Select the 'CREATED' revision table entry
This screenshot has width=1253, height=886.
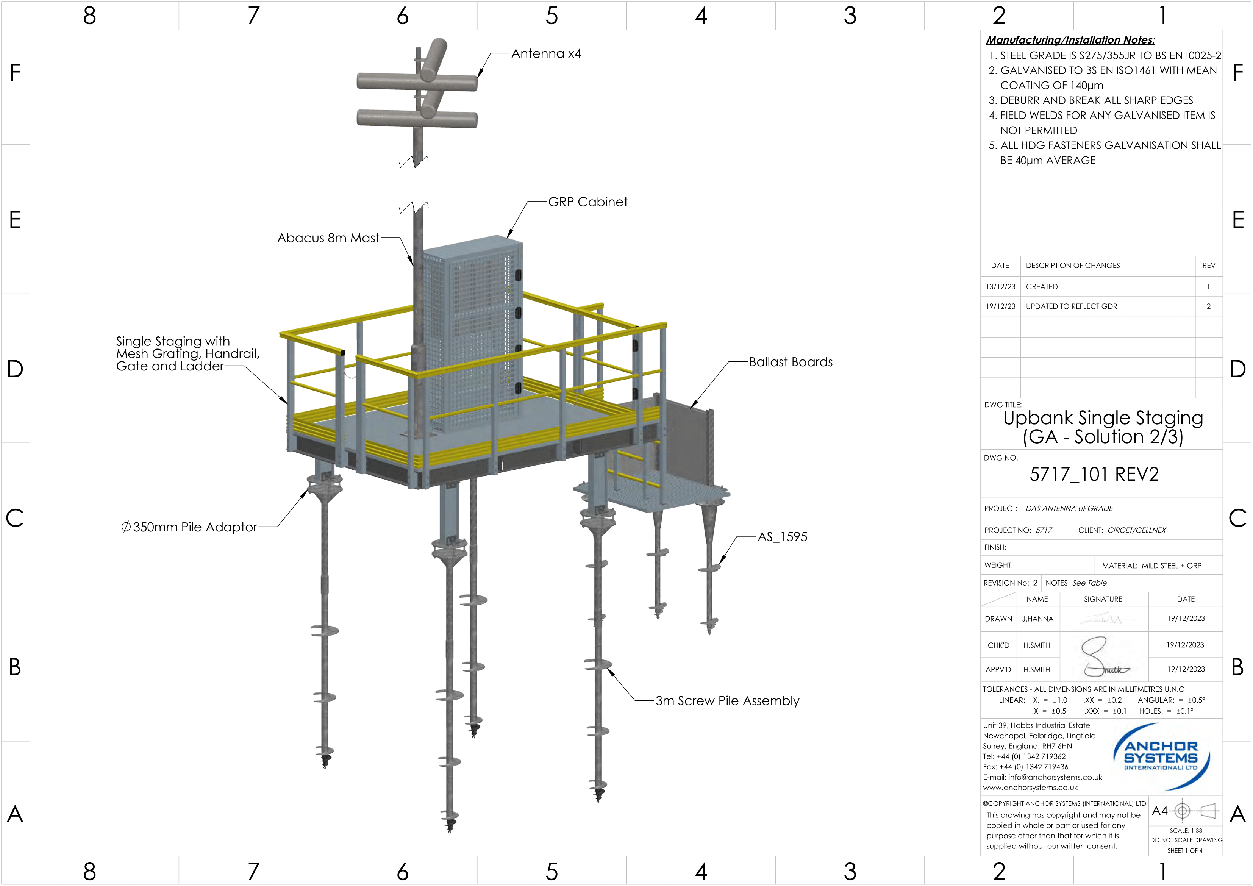coord(1041,287)
